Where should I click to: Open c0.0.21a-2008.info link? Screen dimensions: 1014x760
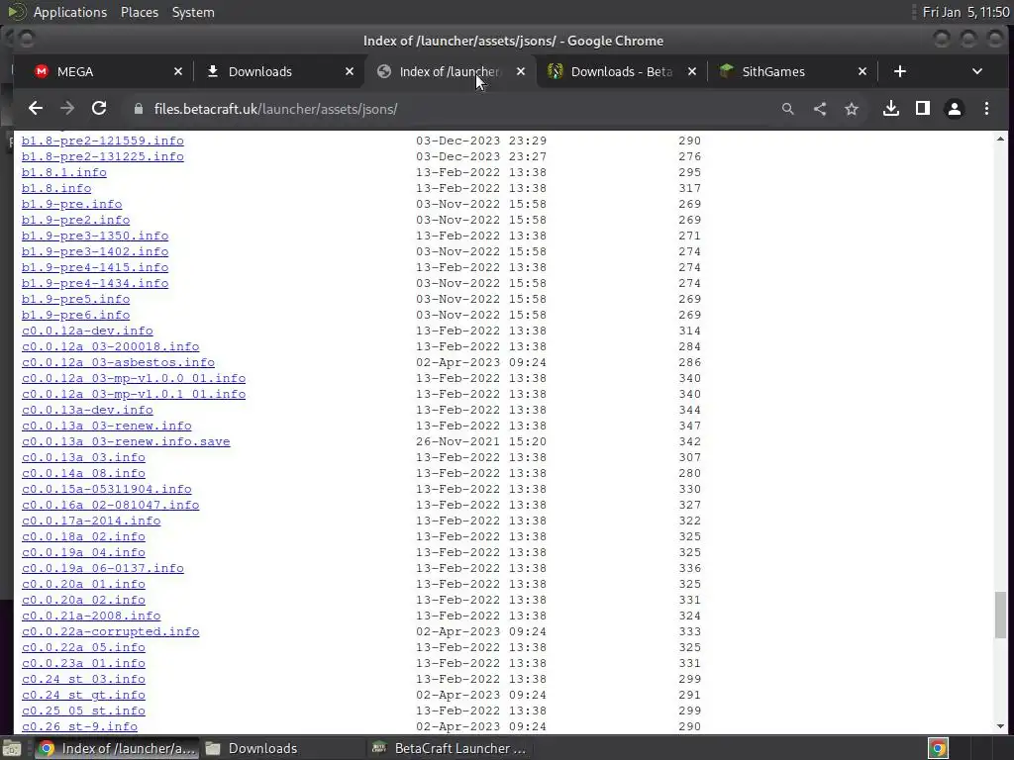point(91,616)
